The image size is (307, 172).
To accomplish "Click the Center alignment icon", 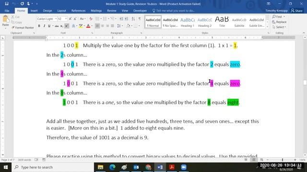I will point(102,26).
